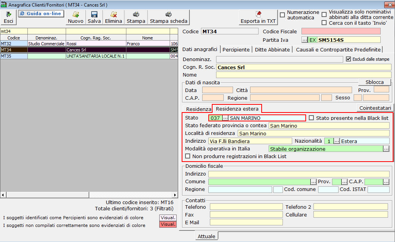395x242 pixels.
Task: Enable Numerazione automatica checkbox
Action: coord(283,15)
